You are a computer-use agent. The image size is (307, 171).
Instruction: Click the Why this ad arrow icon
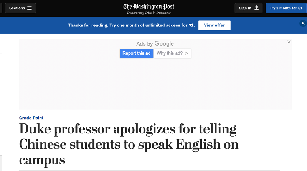point(187,53)
